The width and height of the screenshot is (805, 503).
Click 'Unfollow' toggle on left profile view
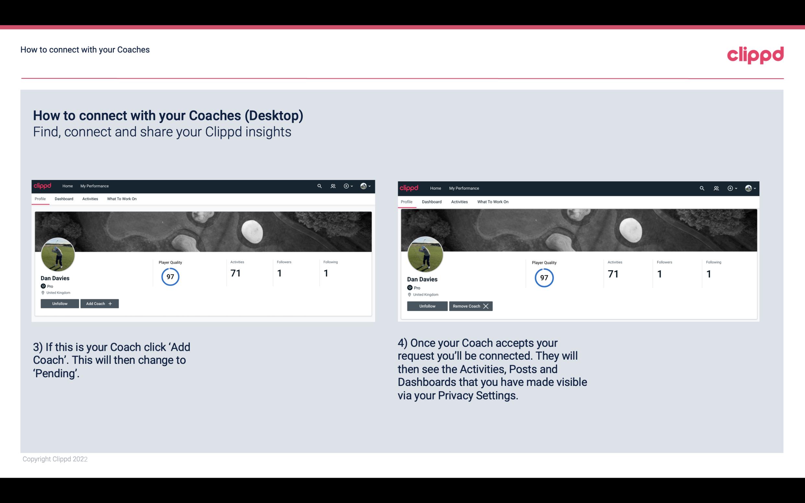[x=59, y=303]
